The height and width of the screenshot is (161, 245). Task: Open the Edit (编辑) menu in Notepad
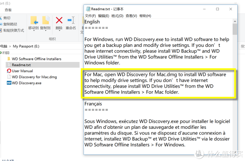click(x=104, y=16)
